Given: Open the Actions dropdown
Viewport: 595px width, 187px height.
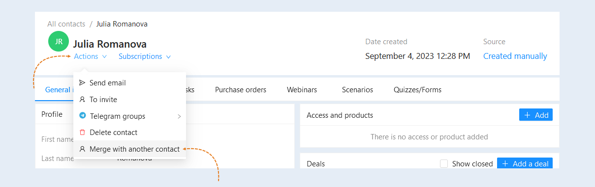Looking at the screenshot, I should point(91,56).
